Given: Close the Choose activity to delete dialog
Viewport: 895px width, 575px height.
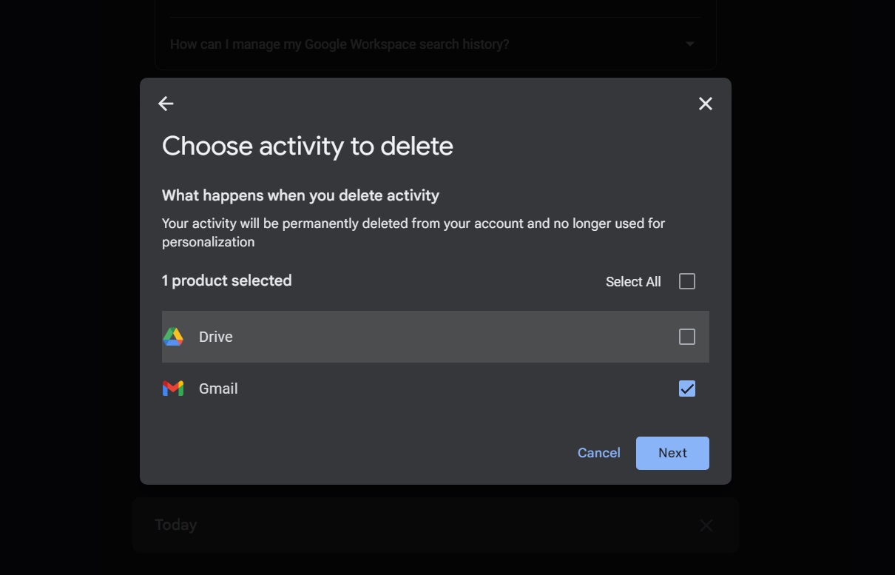Looking at the screenshot, I should (706, 104).
